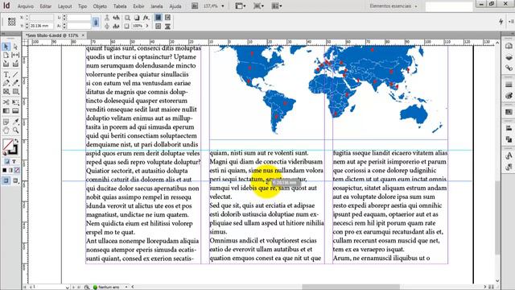Image resolution: width=515 pixels, height=290 pixels.
Task: Toggle constrain proportions for width and height
Action: tap(96, 22)
